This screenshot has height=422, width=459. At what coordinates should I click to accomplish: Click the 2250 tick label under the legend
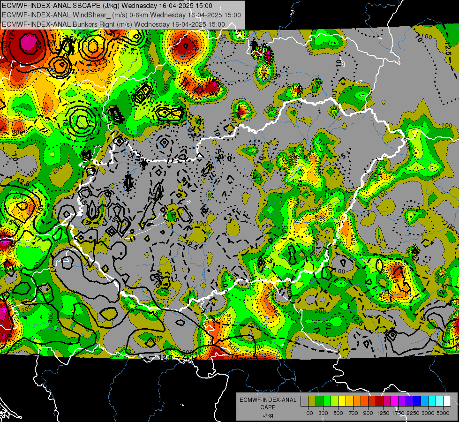[x=414, y=413]
